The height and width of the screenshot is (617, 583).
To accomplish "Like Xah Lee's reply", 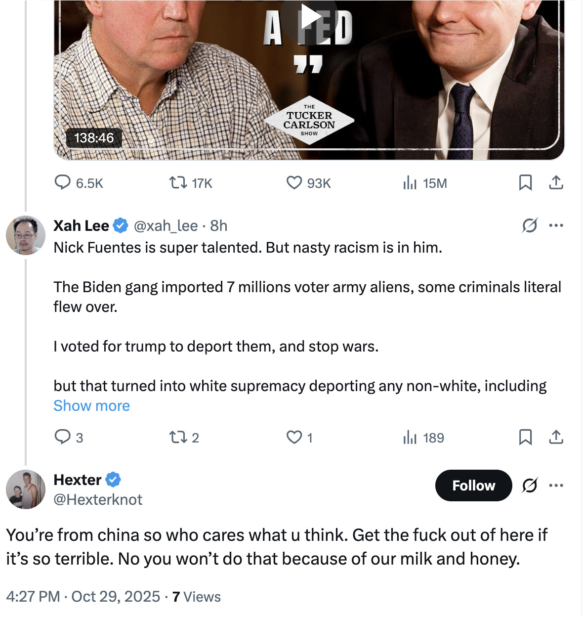I will pos(294,437).
